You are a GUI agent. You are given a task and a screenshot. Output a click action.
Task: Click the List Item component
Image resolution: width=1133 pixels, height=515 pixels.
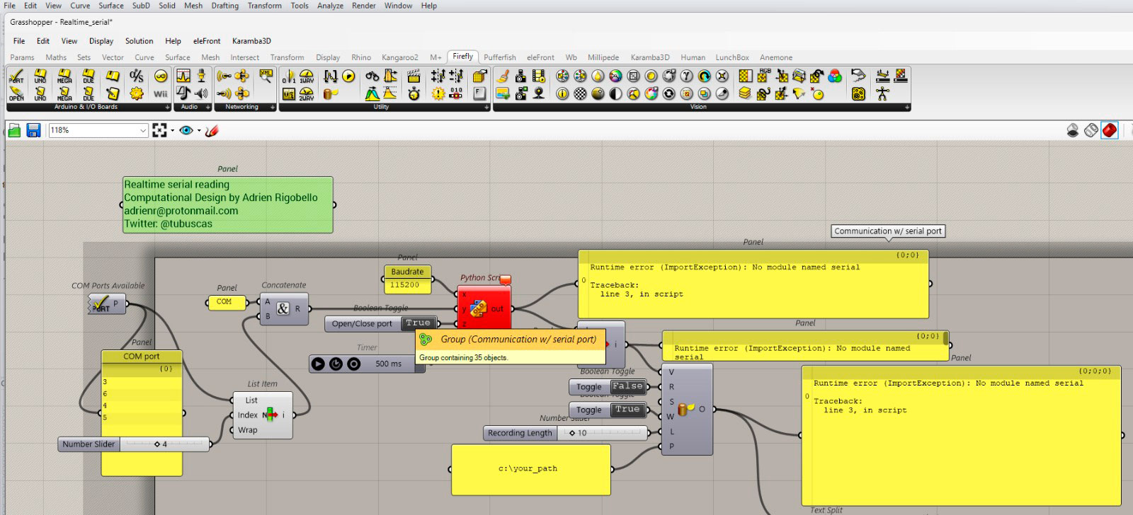(263, 415)
